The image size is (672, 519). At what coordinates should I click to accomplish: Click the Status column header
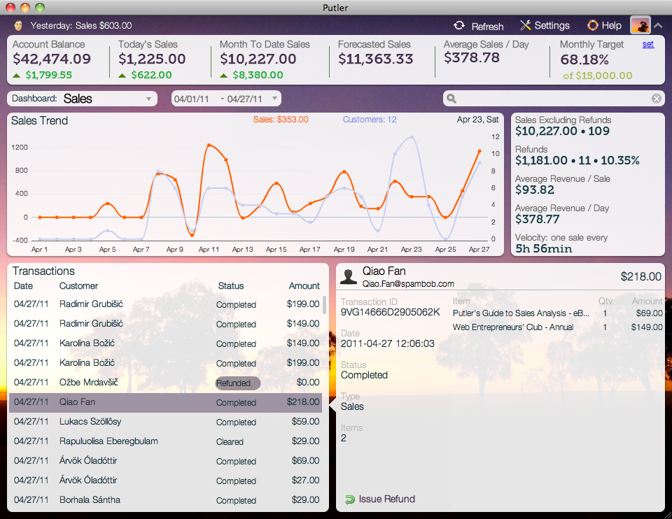coord(231,286)
